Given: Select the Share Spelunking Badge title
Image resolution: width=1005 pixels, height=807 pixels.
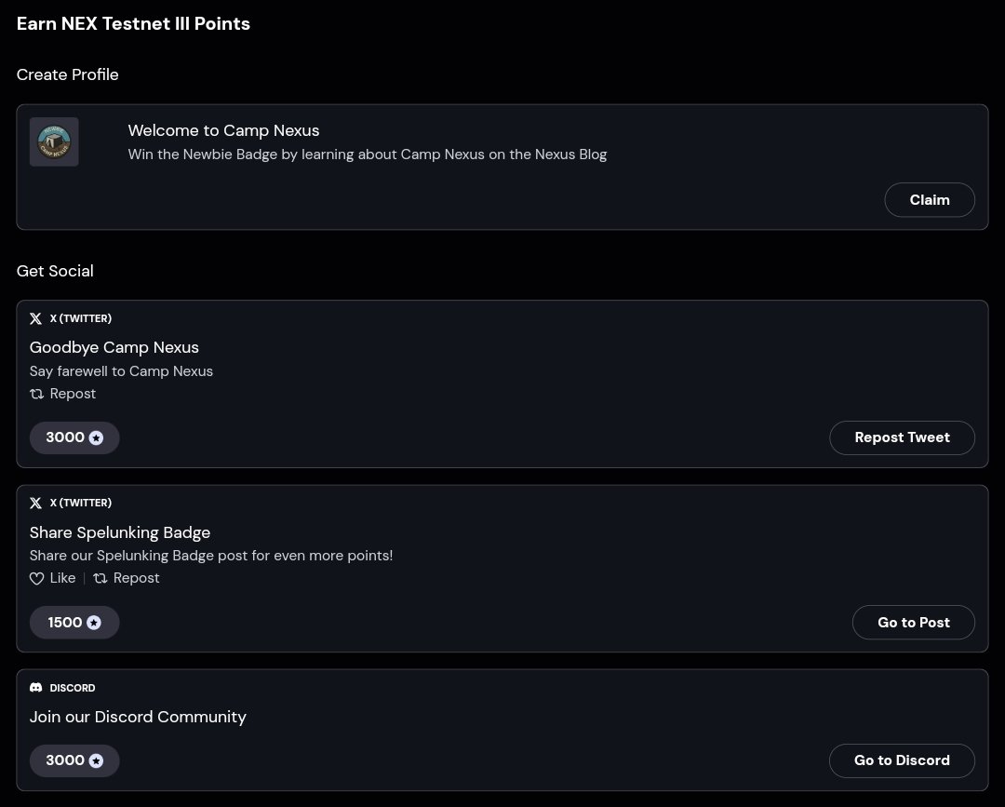Looking at the screenshot, I should 120,532.
